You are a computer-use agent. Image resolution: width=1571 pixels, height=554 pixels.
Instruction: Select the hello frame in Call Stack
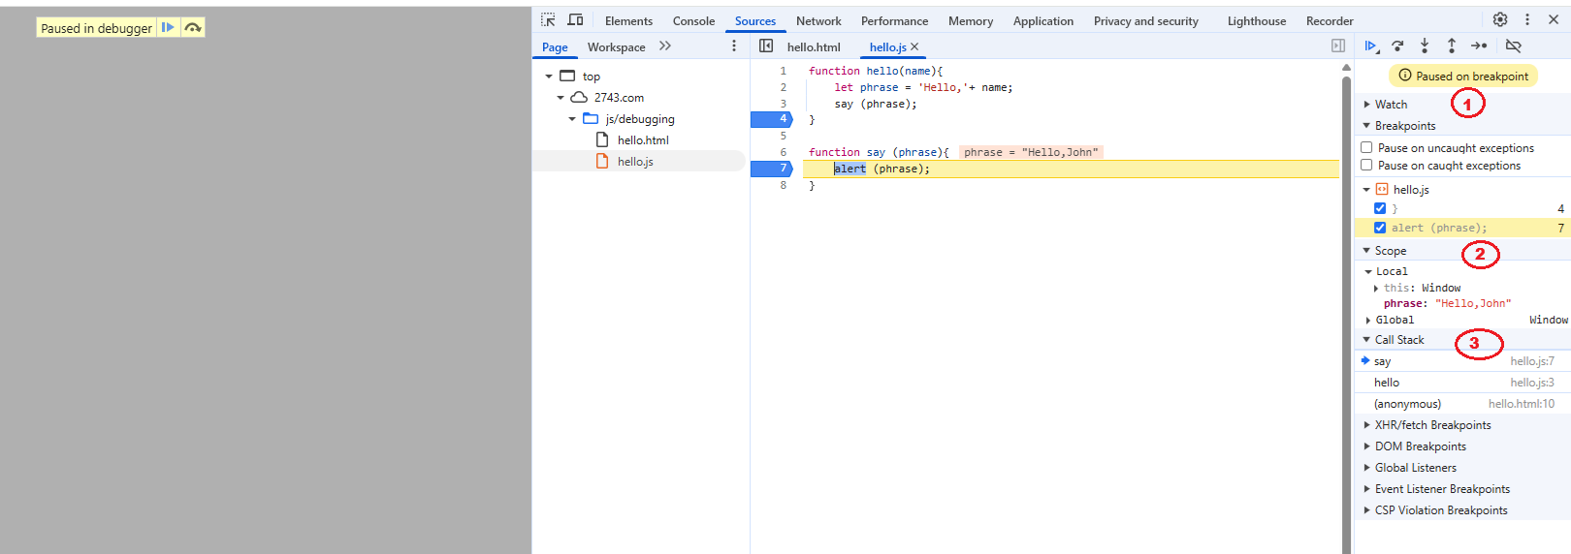[x=1462, y=382]
